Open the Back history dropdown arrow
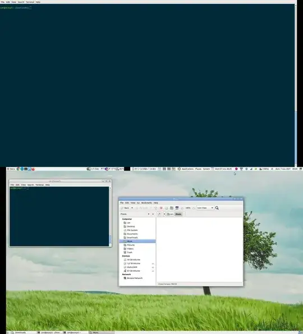This screenshot has height=334, width=303. [132, 208]
